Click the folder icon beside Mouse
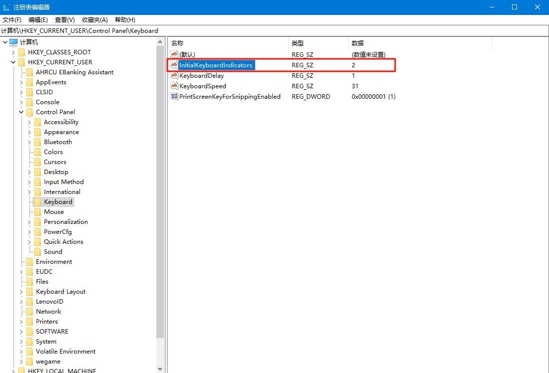This screenshot has height=373, width=549. (x=38, y=212)
